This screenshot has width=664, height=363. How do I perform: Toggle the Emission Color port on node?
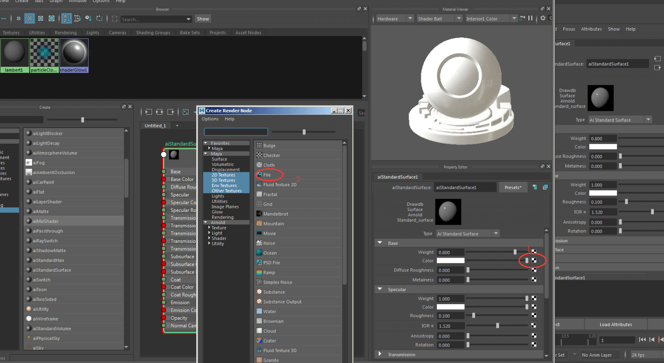(x=164, y=310)
